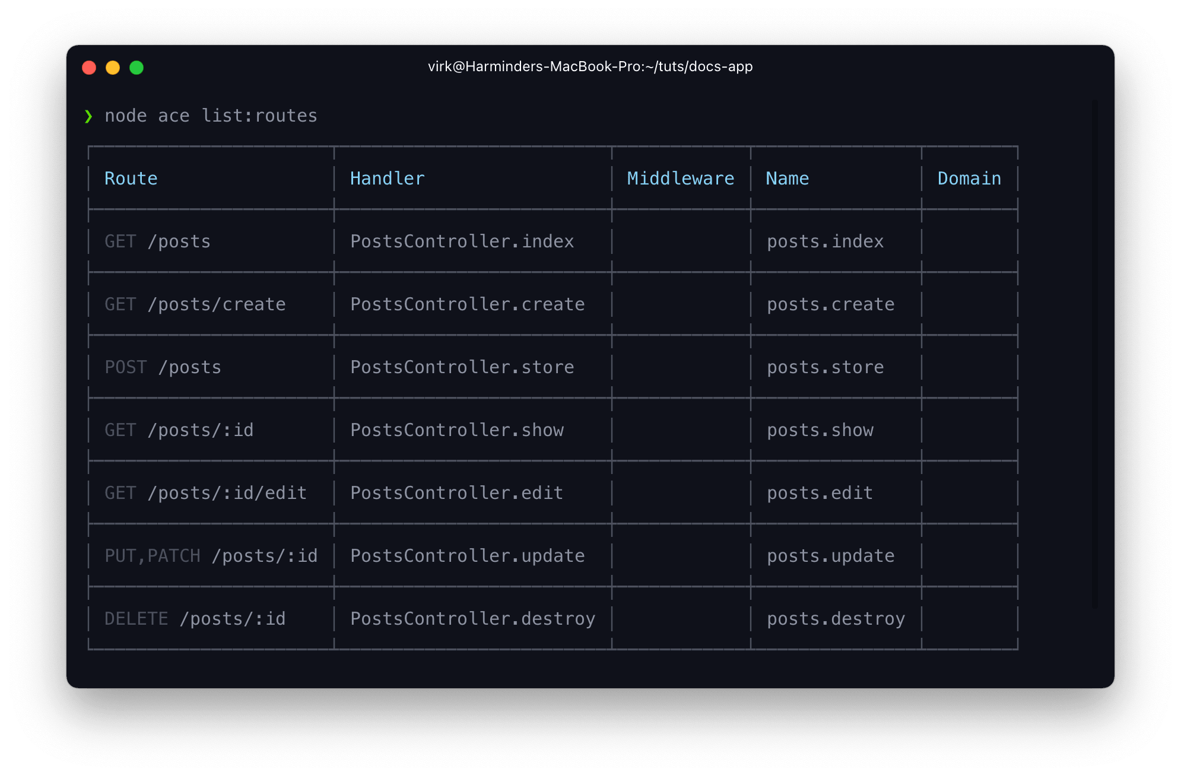This screenshot has width=1181, height=776.
Task: Click the Name column header
Action: point(787,179)
